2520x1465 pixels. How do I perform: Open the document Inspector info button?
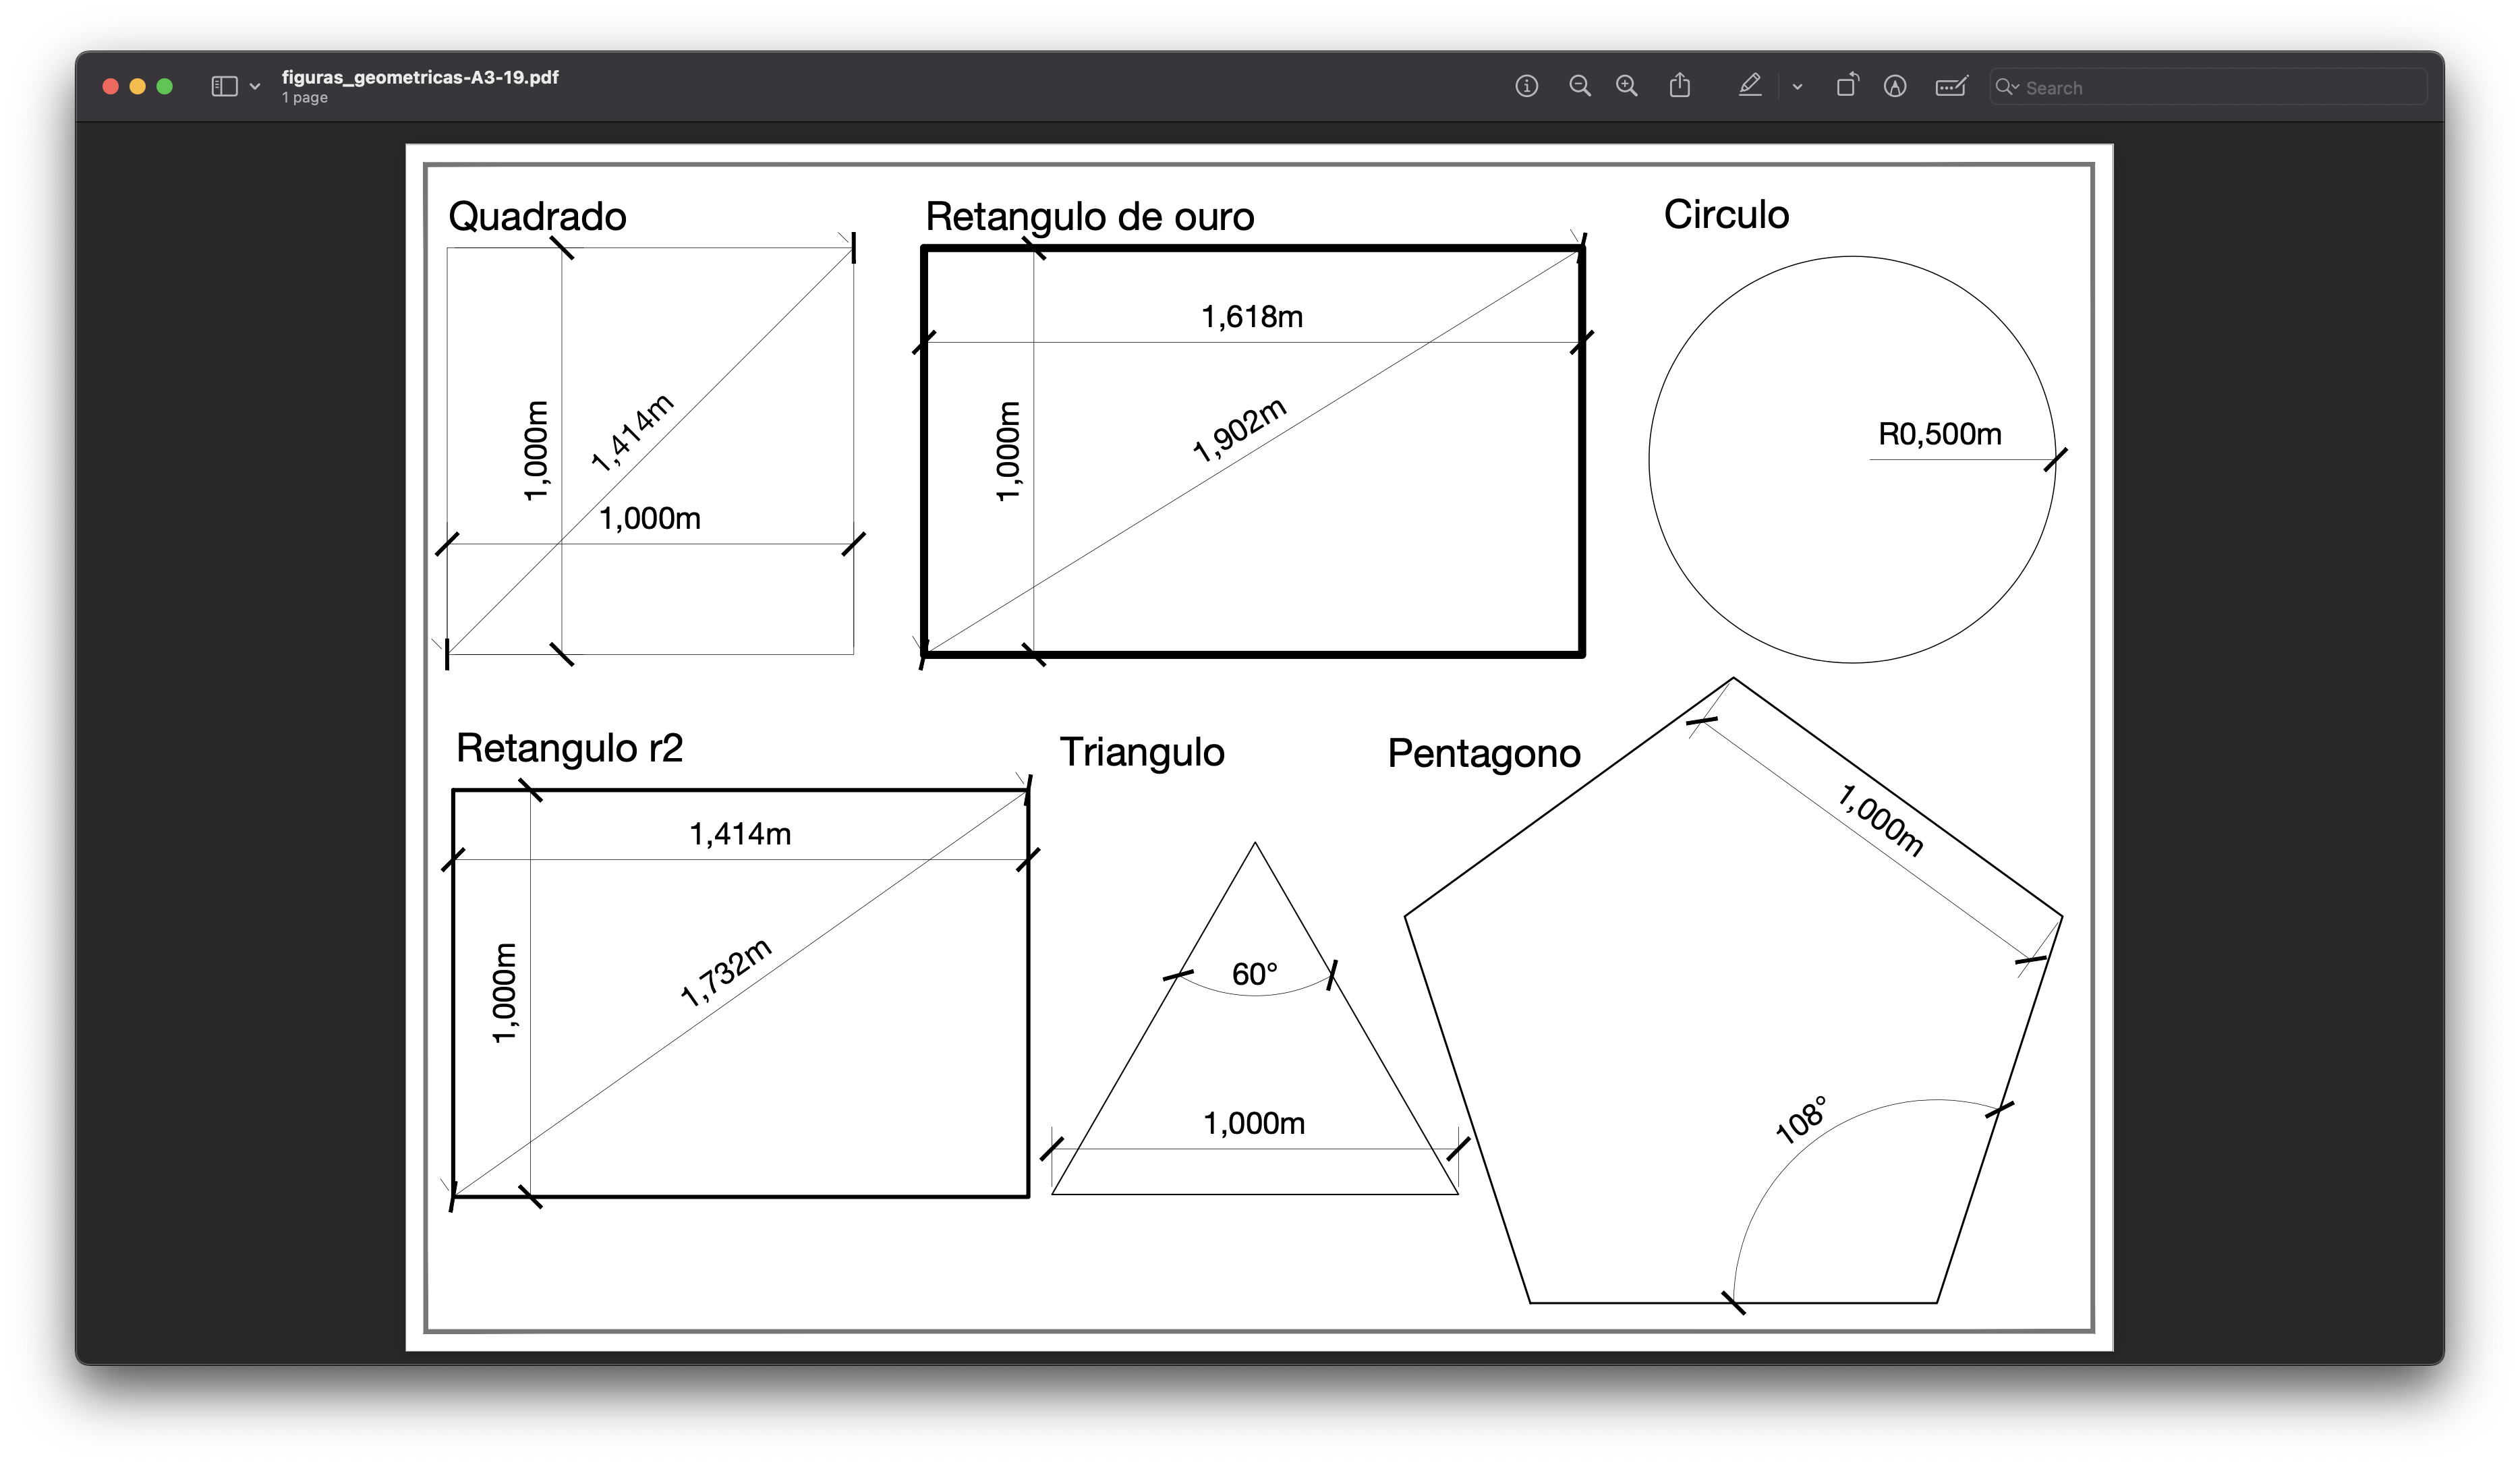pyautogui.click(x=1526, y=86)
